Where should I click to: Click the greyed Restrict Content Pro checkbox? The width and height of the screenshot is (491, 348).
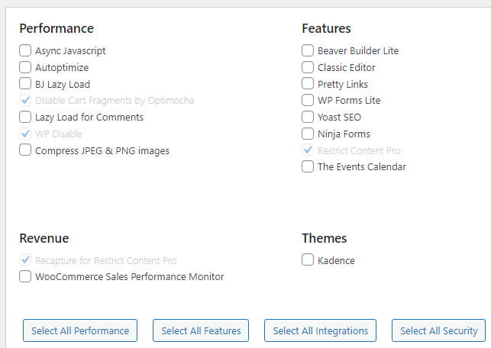tap(308, 150)
